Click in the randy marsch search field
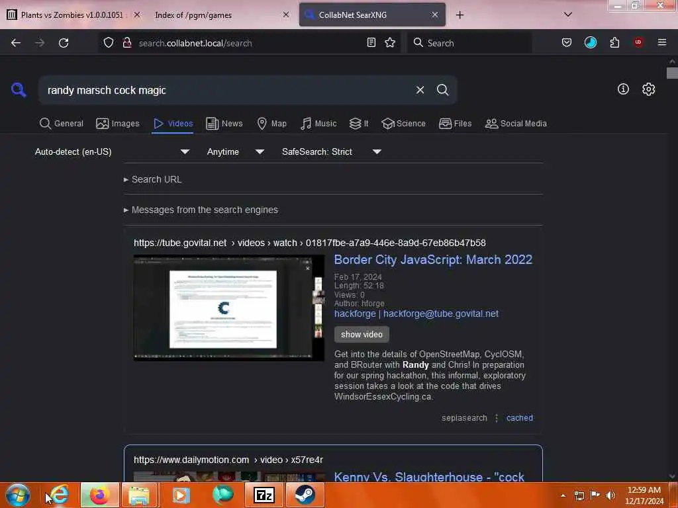This screenshot has width=678, height=508. (225, 90)
